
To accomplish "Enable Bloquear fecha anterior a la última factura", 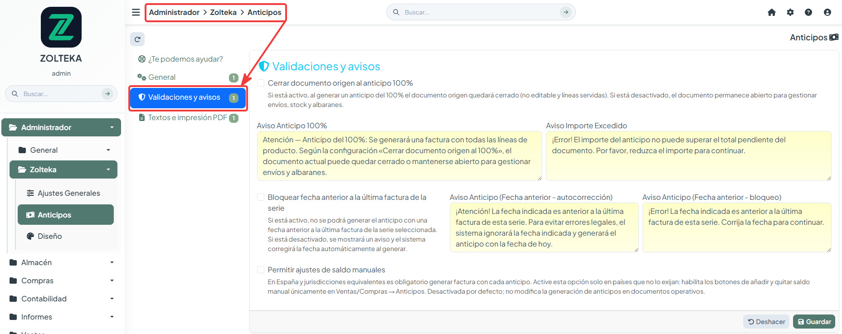I will pyautogui.click(x=261, y=197).
